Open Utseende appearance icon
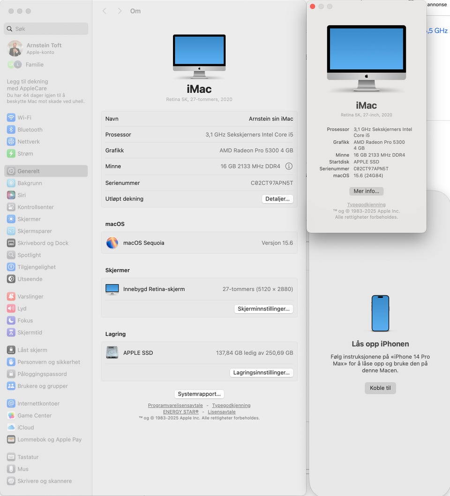Viewport: 450px width, 496px height. 11,279
